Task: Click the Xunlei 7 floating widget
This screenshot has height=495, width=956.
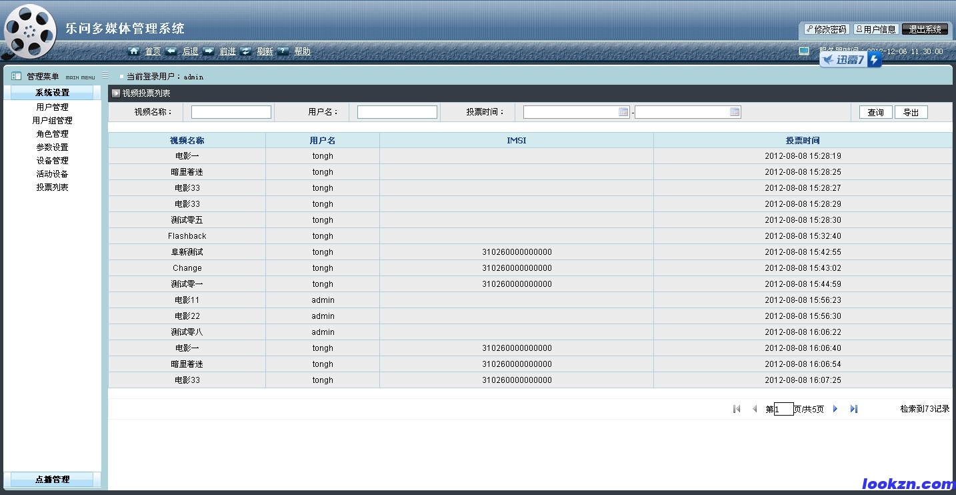Action: [x=850, y=60]
